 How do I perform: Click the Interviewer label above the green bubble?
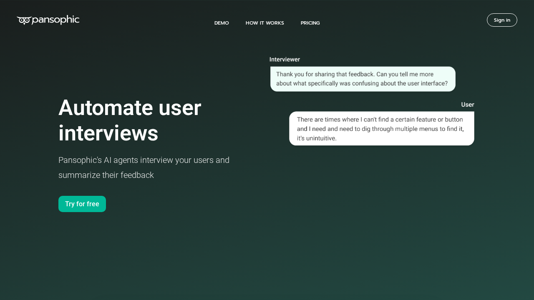[285, 59]
